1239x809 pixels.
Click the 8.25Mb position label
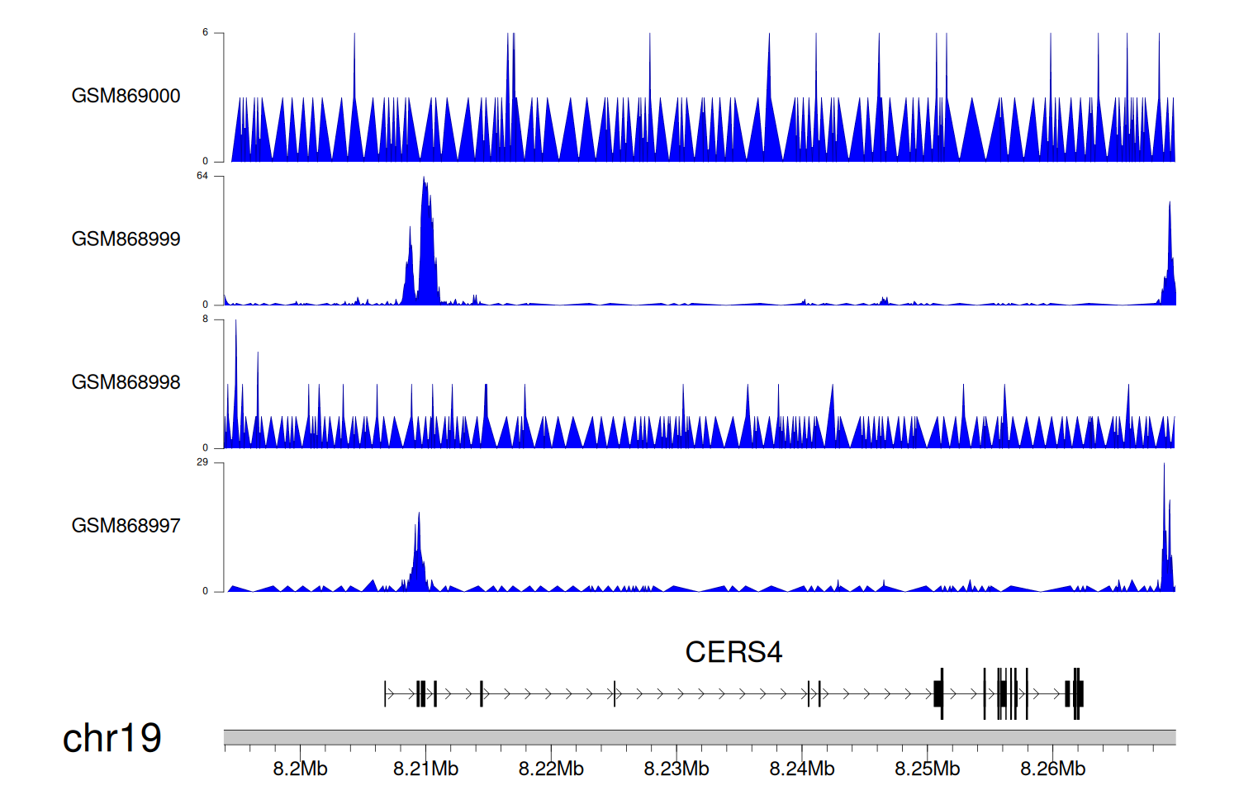tap(927, 769)
